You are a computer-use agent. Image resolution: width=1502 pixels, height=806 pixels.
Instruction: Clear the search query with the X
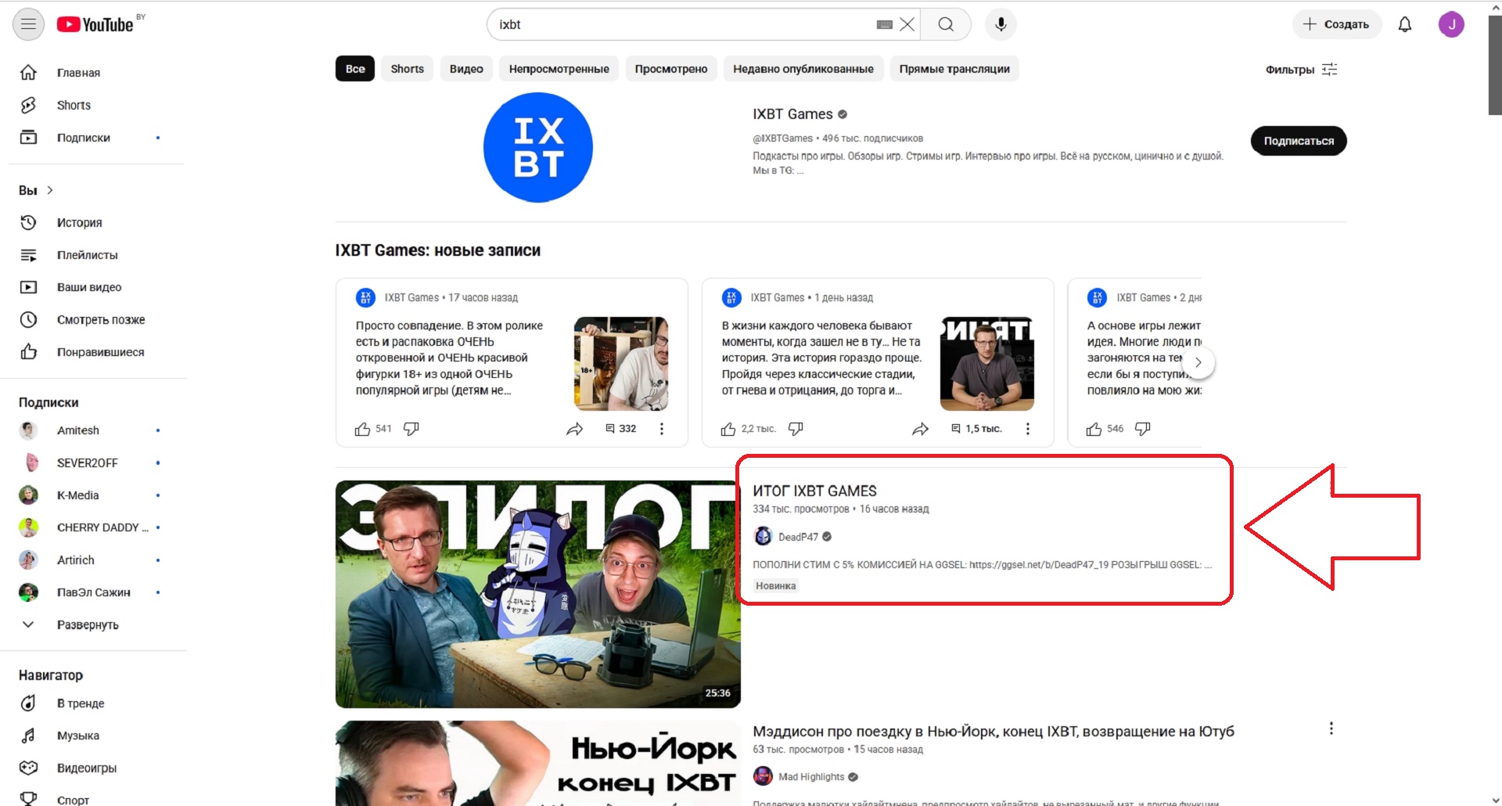pyautogui.click(x=907, y=24)
